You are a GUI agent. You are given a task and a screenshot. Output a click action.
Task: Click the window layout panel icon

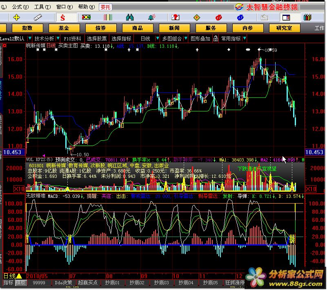coord(286,18)
